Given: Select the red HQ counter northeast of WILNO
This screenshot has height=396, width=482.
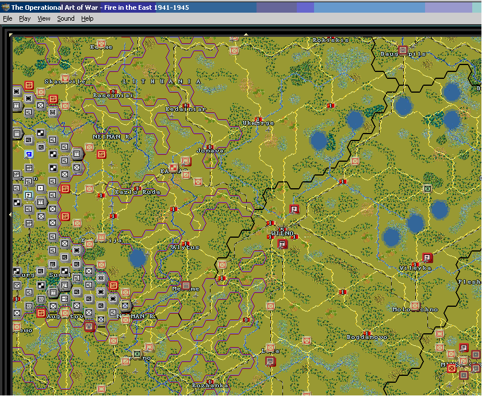Looking at the screenshot, I should [x=294, y=209].
